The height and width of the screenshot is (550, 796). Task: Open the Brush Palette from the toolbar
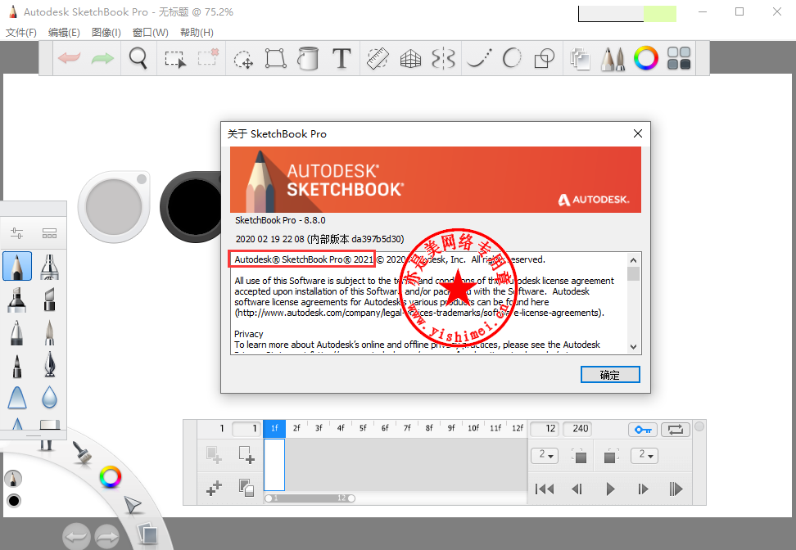613,58
